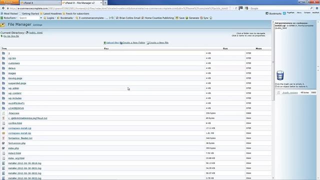Open the wp-admin folder icon
The height and width of the screenshot is (180, 320).
click(x=3, y=88)
